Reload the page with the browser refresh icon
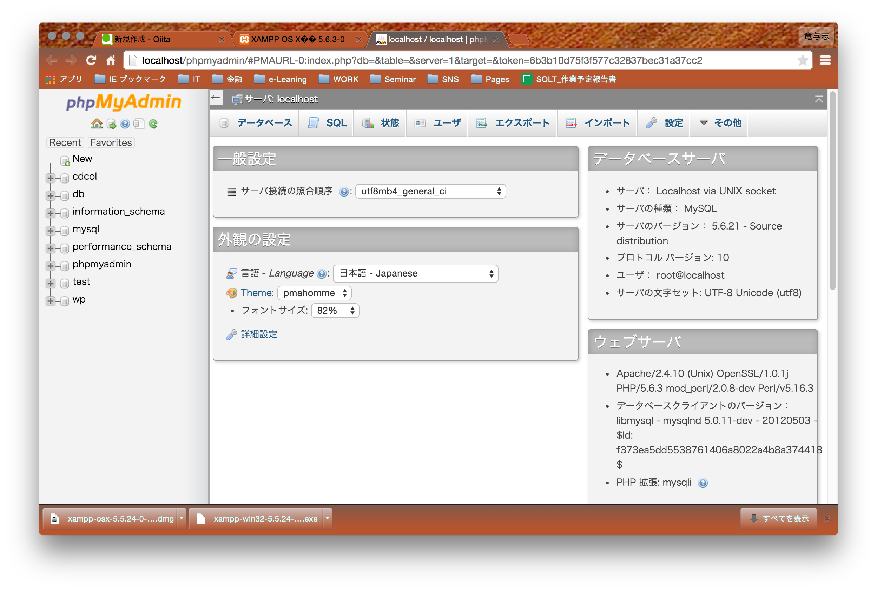877x591 pixels. pos(91,60)
